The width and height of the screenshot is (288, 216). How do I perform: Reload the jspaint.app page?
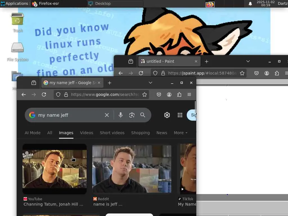pyautogui.click(x=141, y=73)
